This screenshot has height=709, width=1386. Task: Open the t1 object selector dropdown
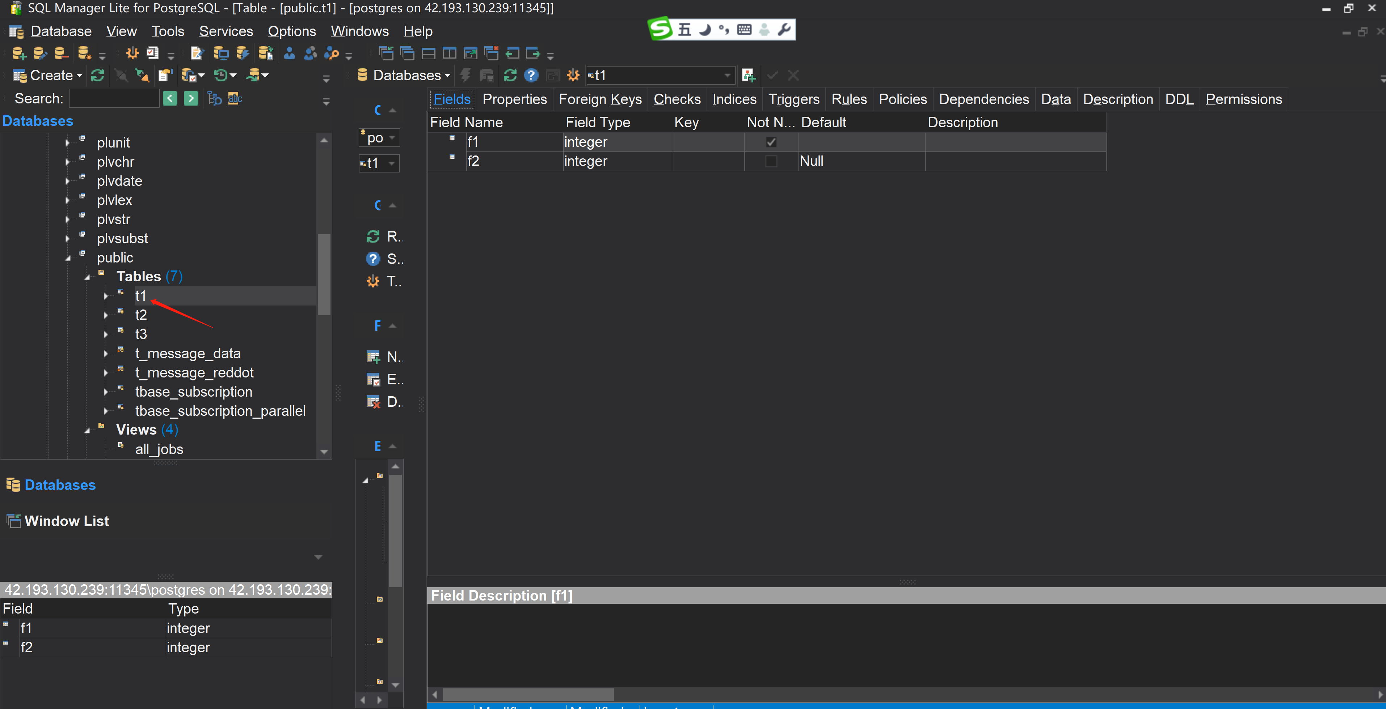[727, 75]
